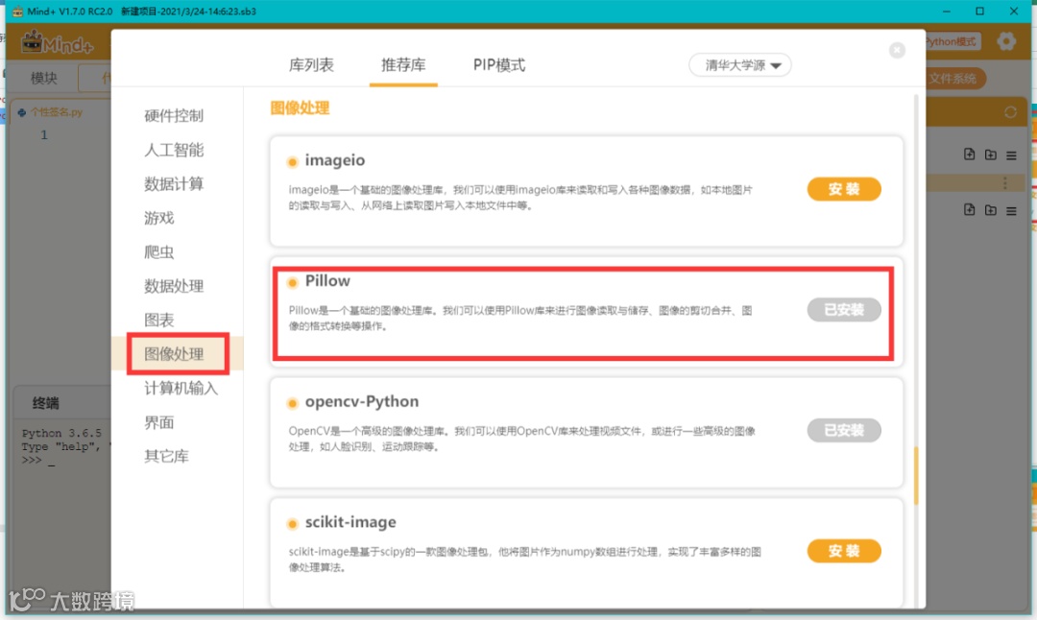Viewport: 1037px width, 620px height.
Task: Select the 硬件控制 category
Action: [x=174, y=116]
